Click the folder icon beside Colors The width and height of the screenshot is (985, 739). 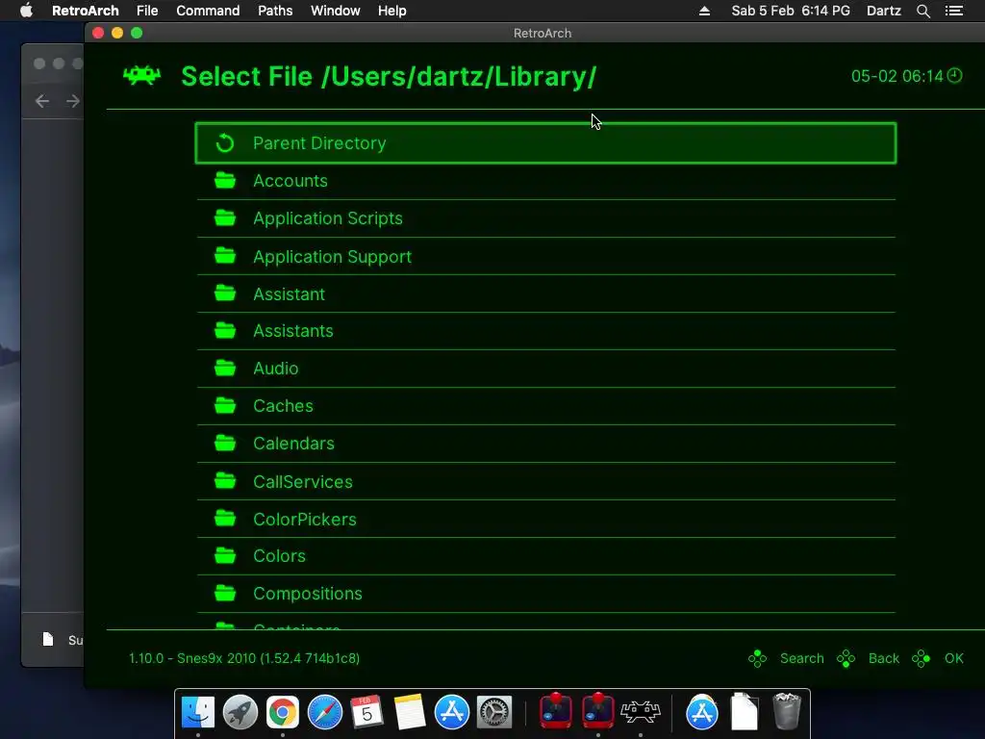pyautogui.click(x=225, y=556)
